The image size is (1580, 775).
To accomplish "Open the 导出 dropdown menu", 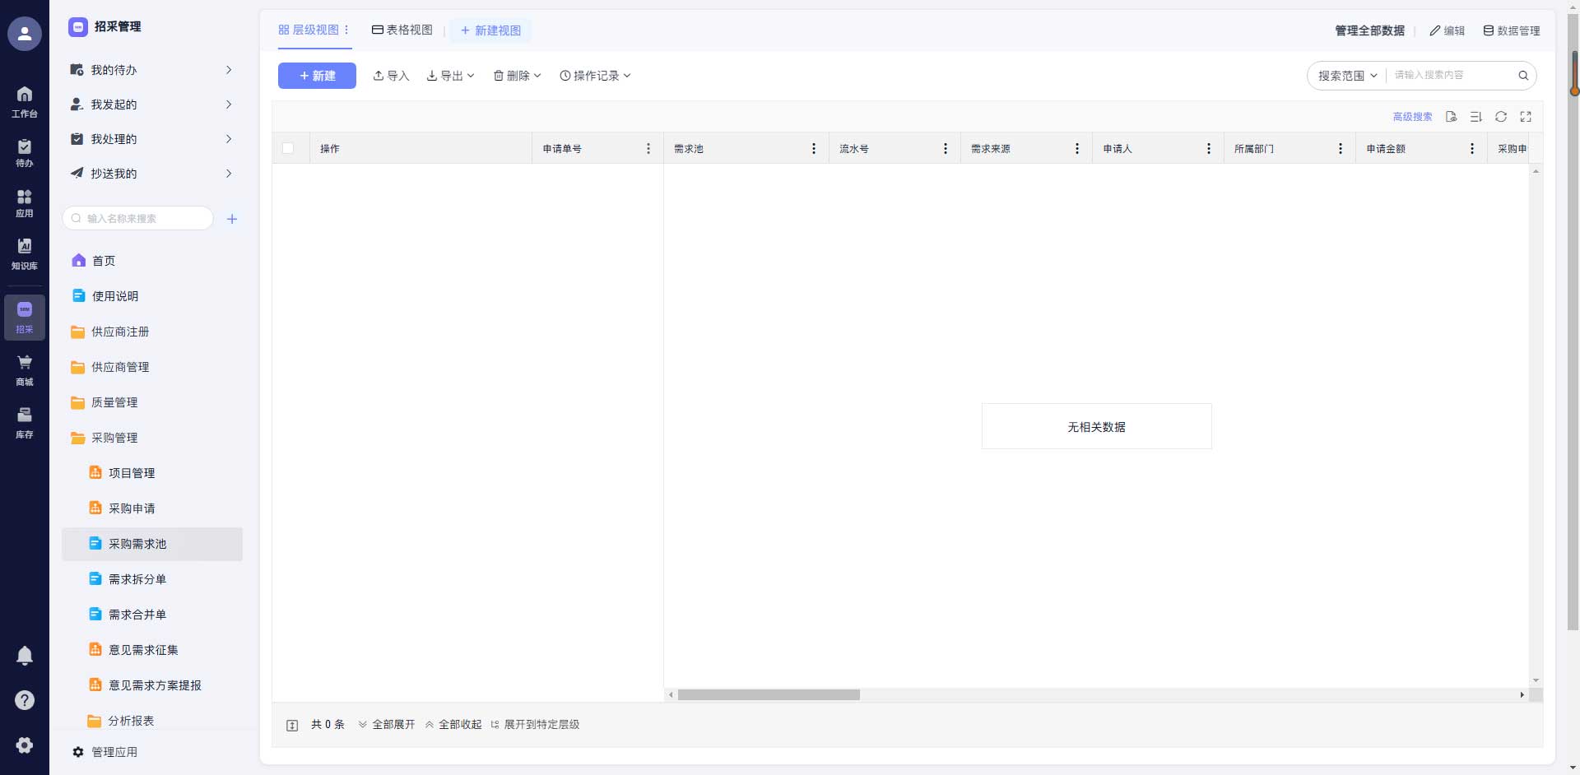I will pyautogui.click(x=450, y=75).
